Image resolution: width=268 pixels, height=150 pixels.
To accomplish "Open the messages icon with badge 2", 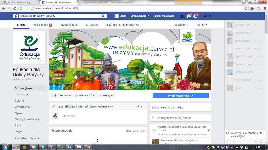I will point(189,16).
